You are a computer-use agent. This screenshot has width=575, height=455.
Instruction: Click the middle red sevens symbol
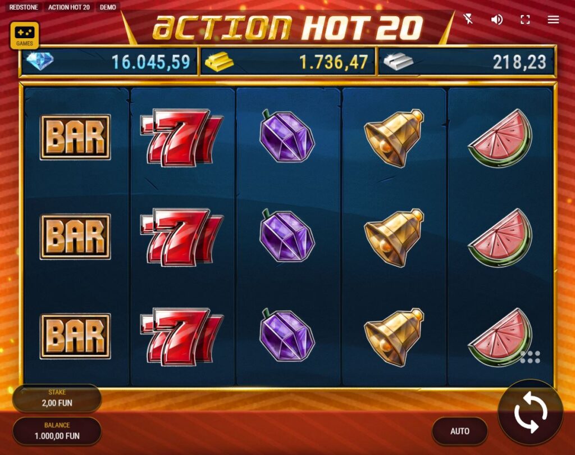coord(181,237)
